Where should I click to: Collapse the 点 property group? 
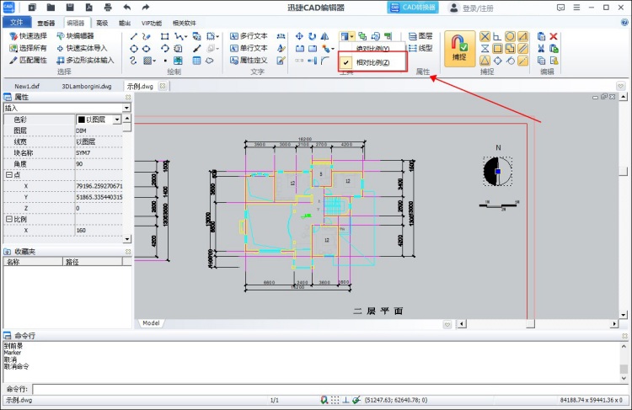(8, 175)
